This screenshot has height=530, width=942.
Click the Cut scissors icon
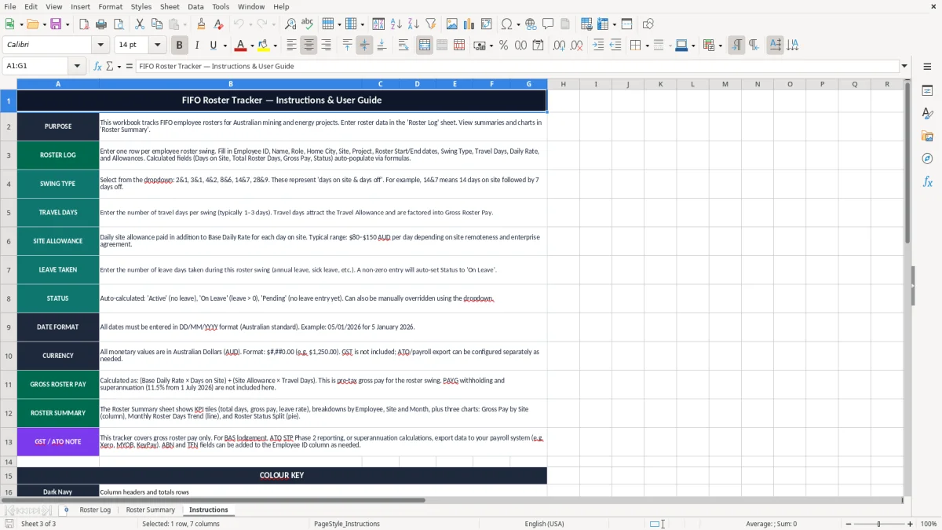[x=139, y=24]
